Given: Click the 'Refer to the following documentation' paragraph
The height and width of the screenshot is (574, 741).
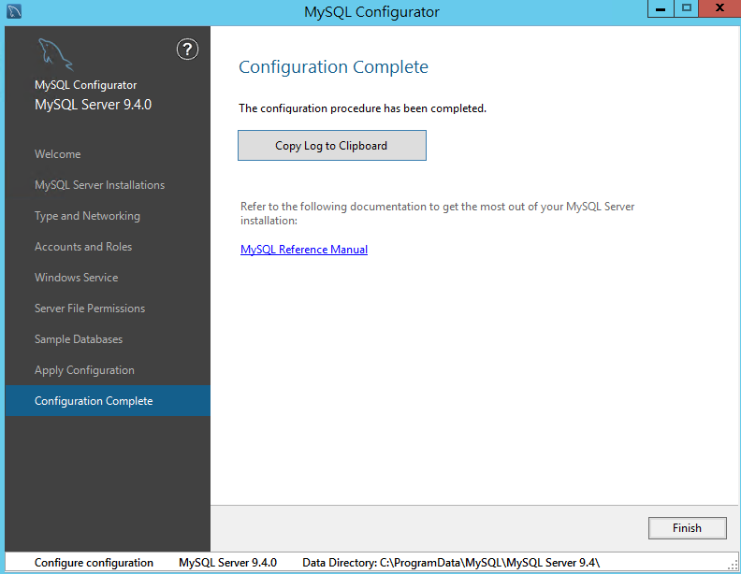Looking at the screenshot, I should pos(437,213).
